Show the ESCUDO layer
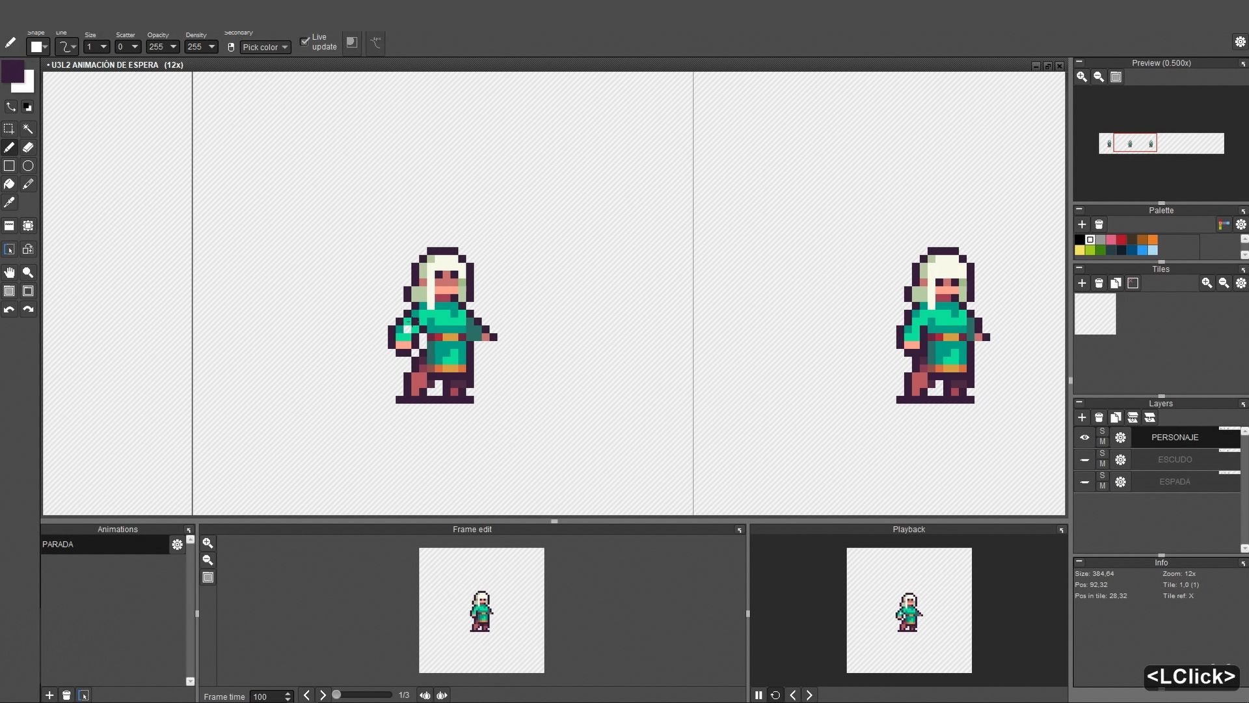1249x703 pixels. pyautogui.click(x=1084, y=460)
